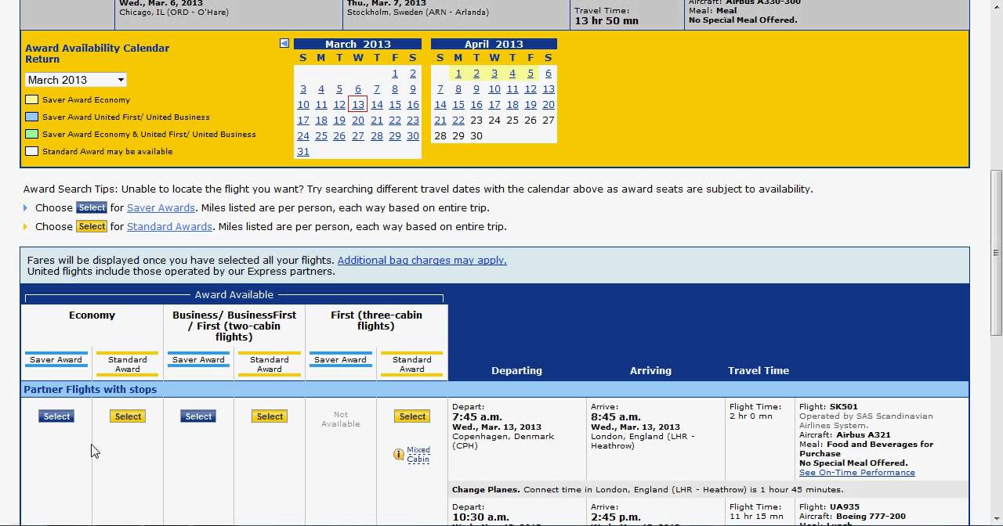The image size is (1003, 526).
Task: Open the Standard Awards link
Action: 169,226
